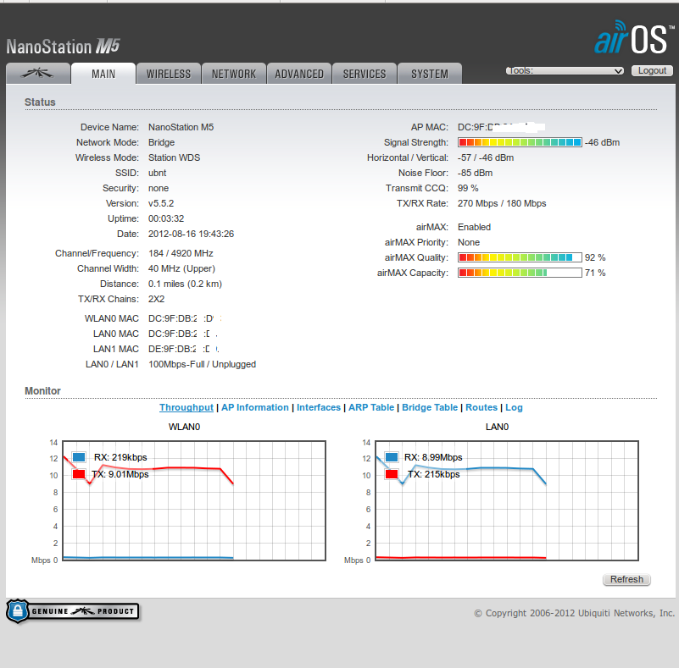679x668 pixels.
Task: Click the airMAX Quality 92 % value
Action: [595, 257]
